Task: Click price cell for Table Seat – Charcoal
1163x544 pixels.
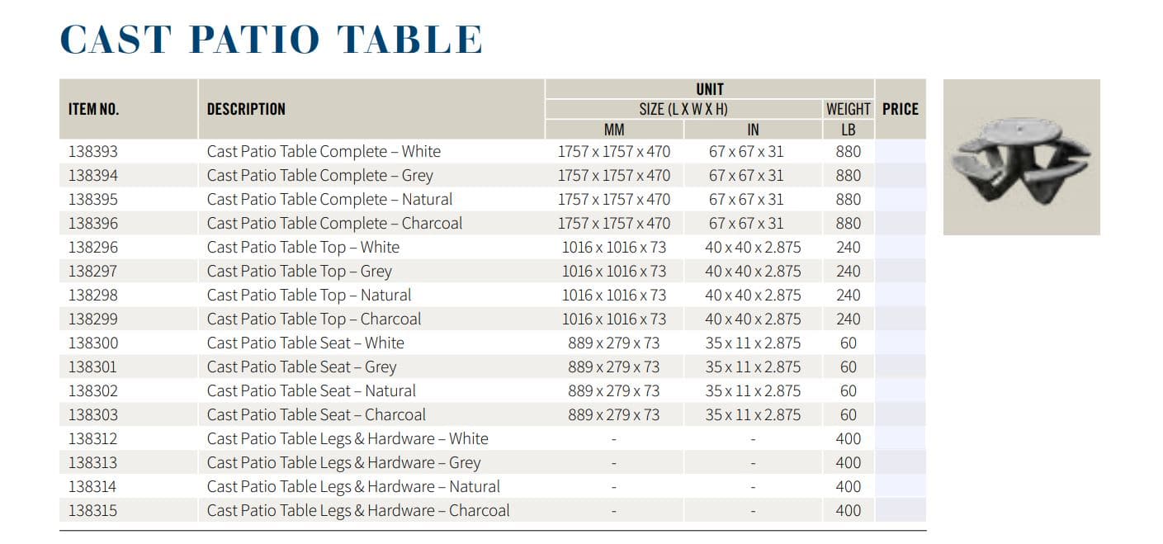Action: click(x=900, y=415)
